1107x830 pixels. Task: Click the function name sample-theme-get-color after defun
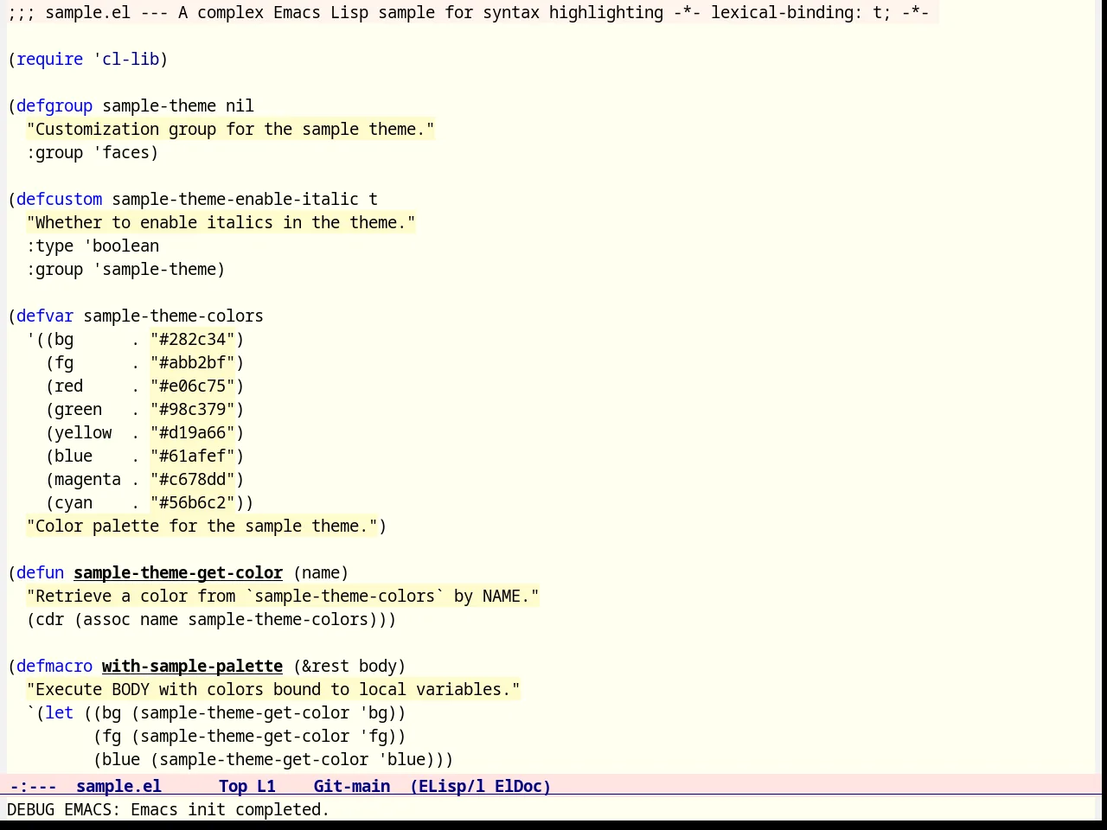click(178, 572)
